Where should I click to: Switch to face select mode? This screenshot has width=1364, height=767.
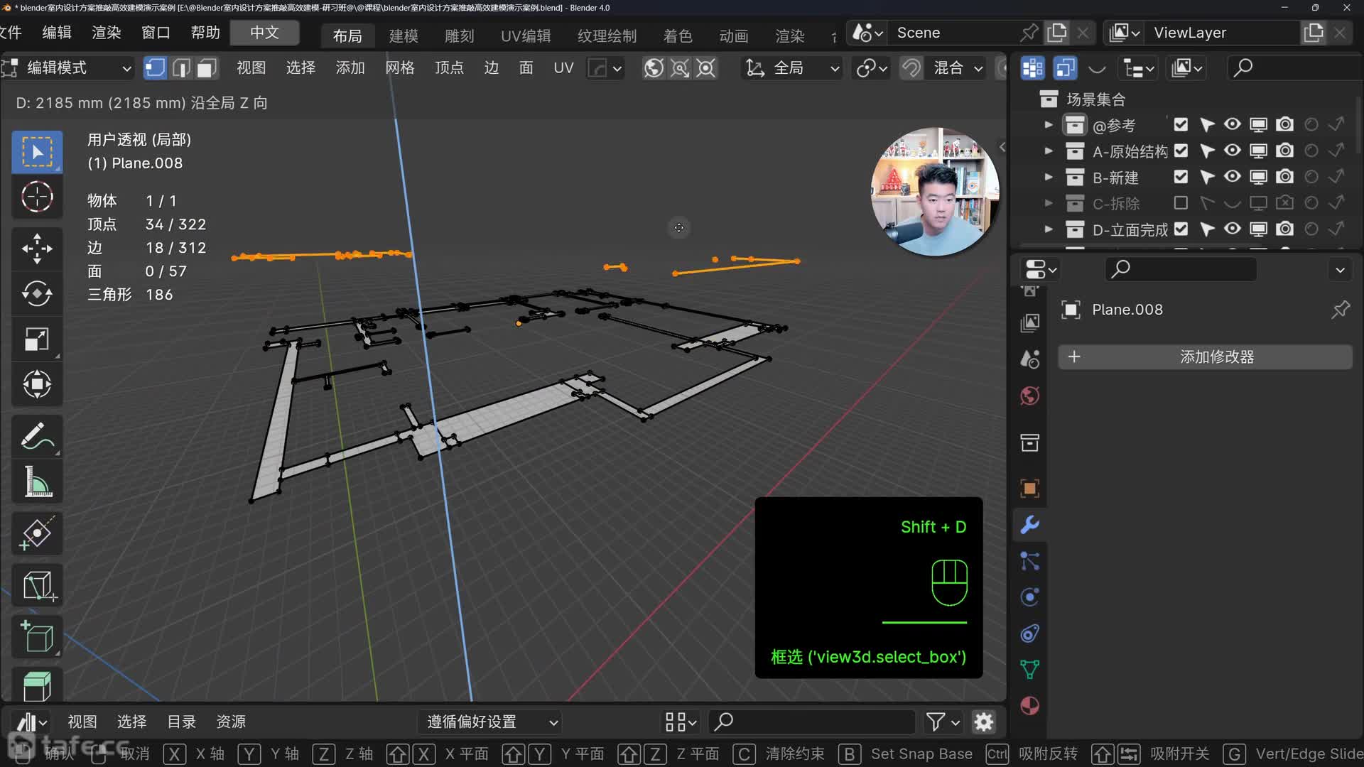coord(207,68)
